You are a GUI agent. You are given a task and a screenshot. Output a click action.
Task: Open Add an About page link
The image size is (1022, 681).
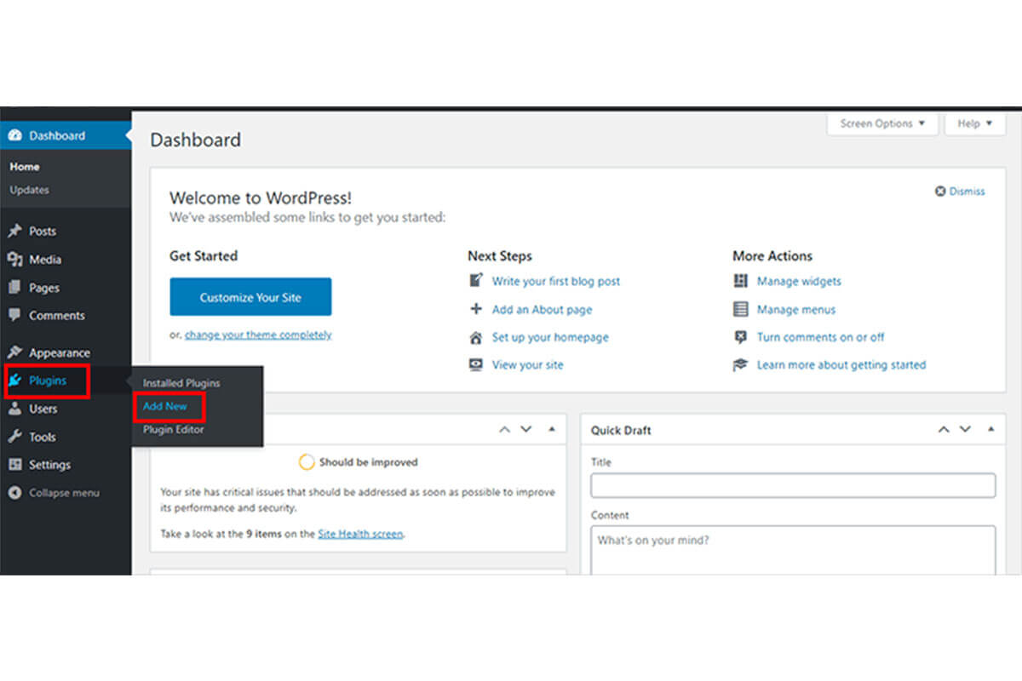(543, 309)
